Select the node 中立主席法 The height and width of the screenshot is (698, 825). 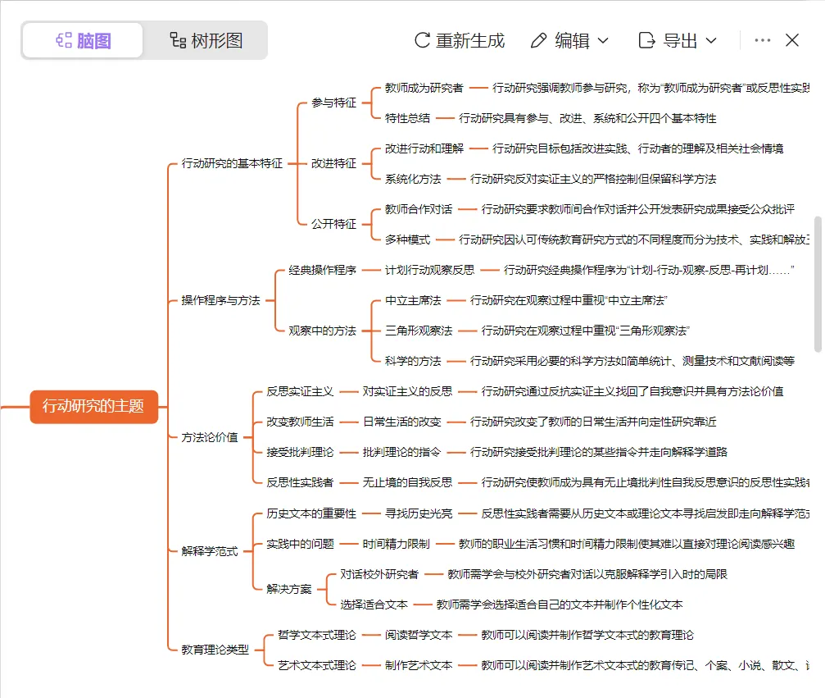413,301
